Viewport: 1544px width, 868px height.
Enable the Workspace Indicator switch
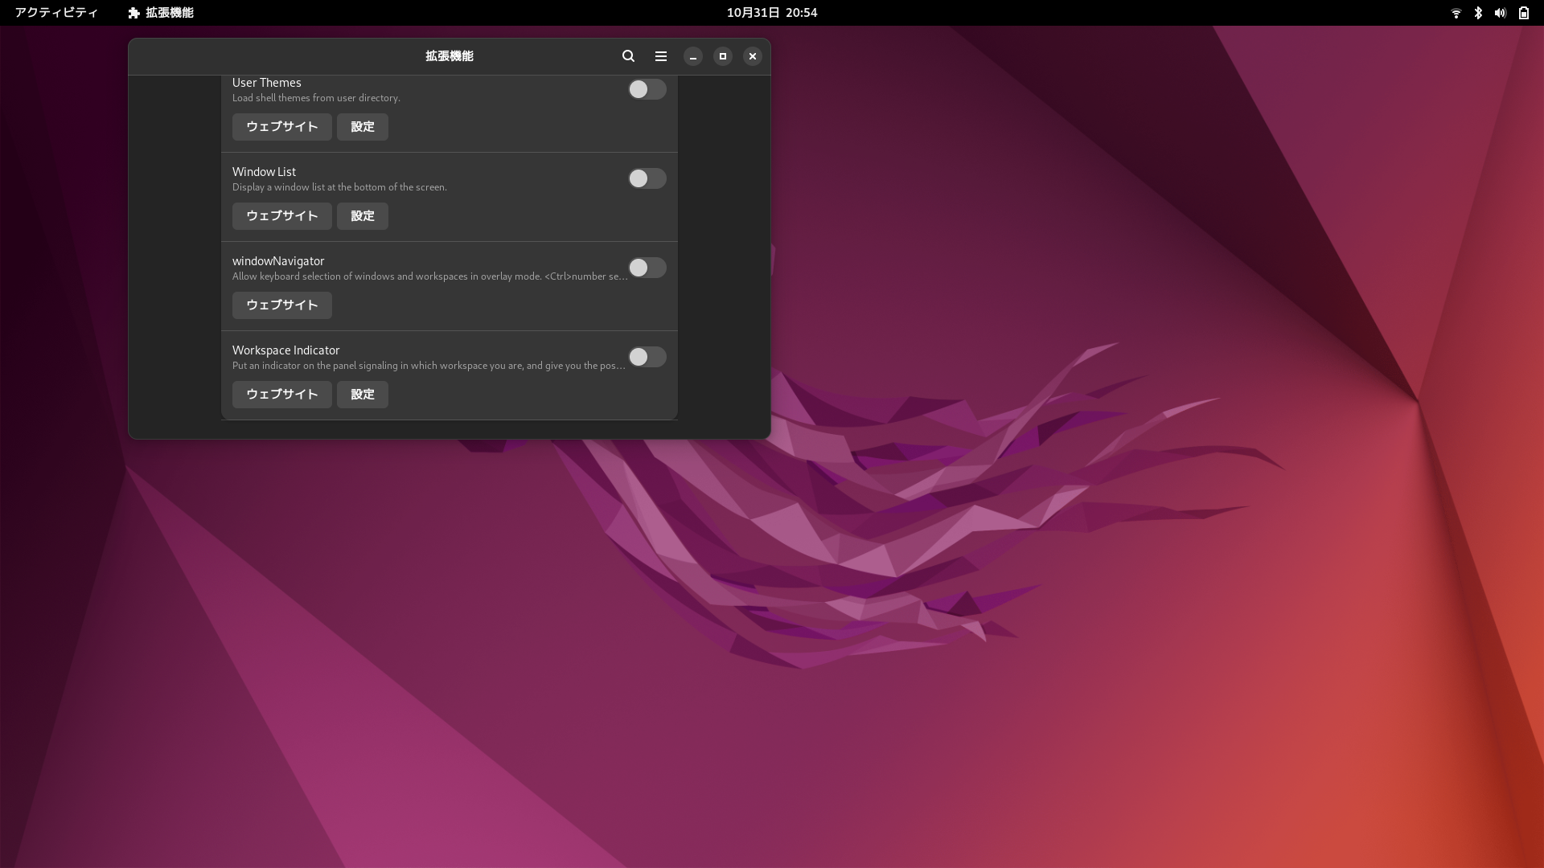(x=647, y=357)
